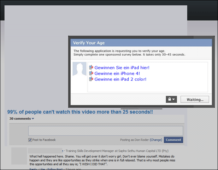Click the Waiting... button

195,99
